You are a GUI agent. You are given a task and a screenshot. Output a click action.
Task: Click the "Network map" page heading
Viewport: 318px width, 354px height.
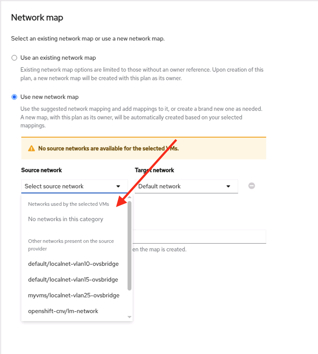click(37, 17)
